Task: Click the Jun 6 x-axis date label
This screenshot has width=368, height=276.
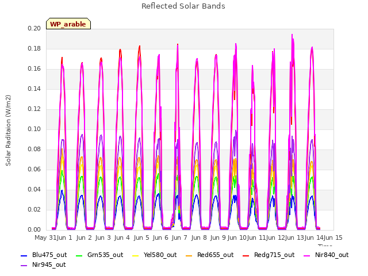Action: coord(160,237)
